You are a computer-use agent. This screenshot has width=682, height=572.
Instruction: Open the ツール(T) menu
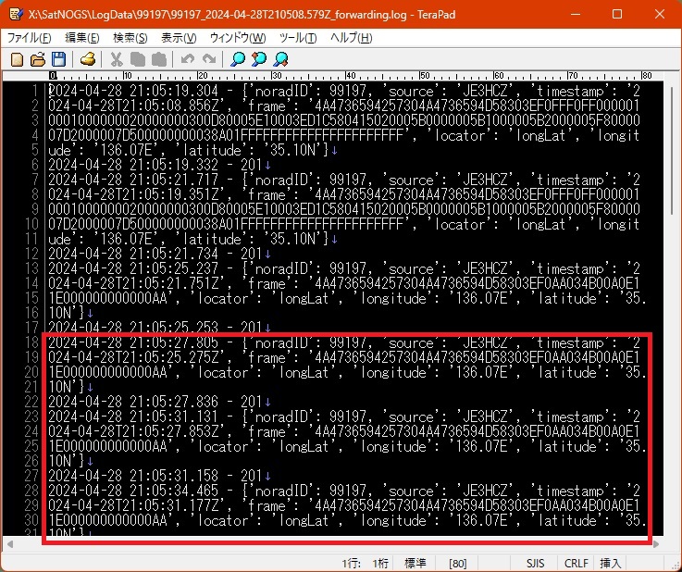[x=297, y=38]
